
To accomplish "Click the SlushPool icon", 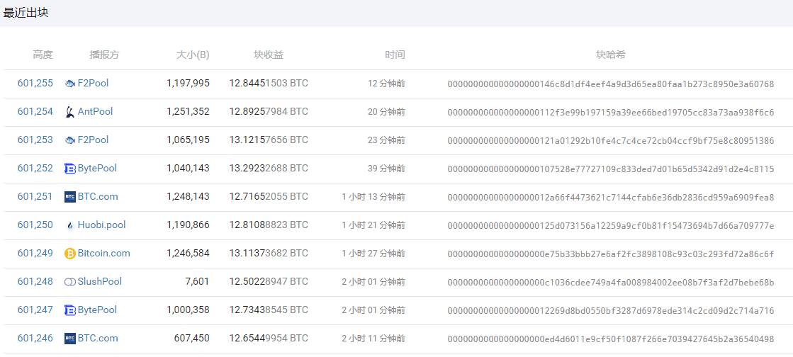I will point(70,282).
